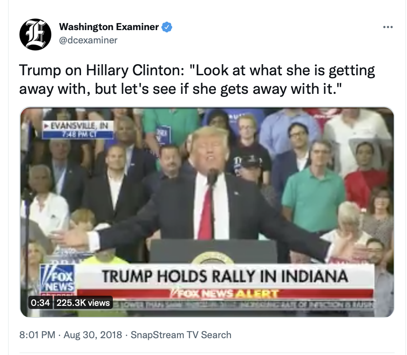Open the tweet's three-dot more menu
Image resolution: width=407 pixels, height=355 pixels.
click(x=388, y=27)
